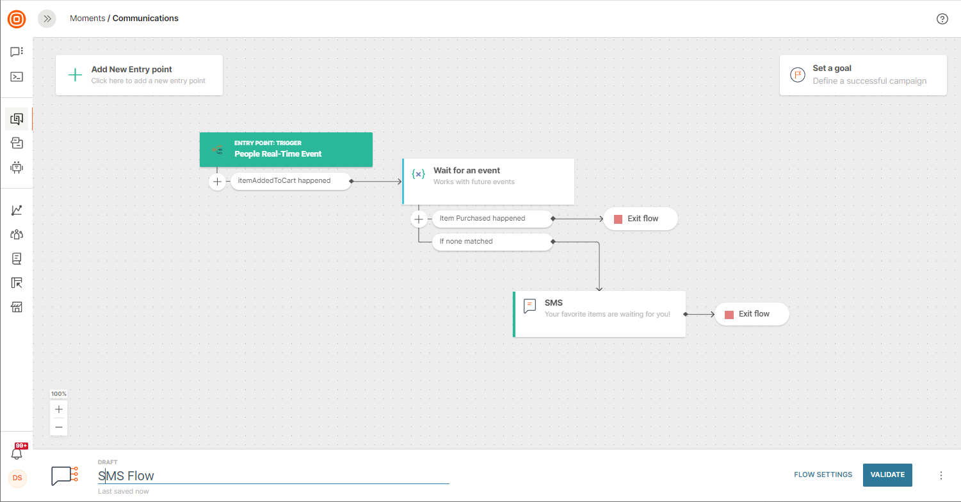Viewport: 961px width, 502px height.
Task: Add condition with plus under Wait for an event
Action: point(419,219)
